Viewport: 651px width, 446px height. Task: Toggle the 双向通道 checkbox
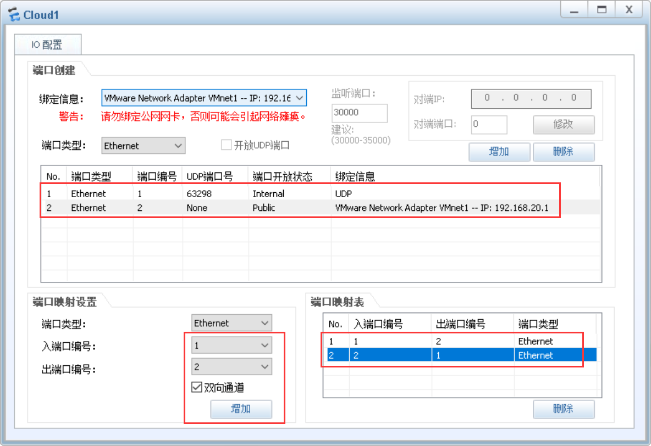click(x=197, y=387)
